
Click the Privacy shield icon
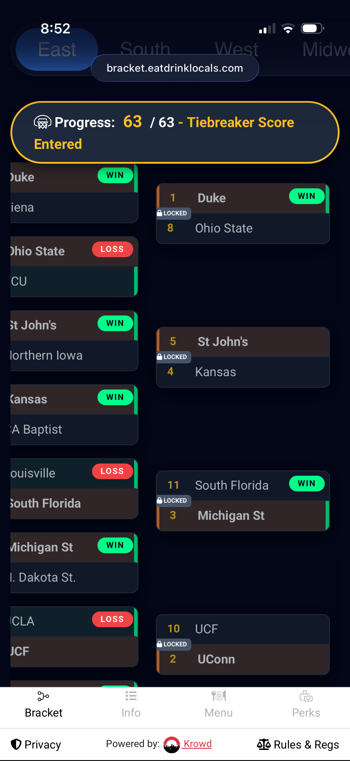pyautogui.click(x=16, y=744)
